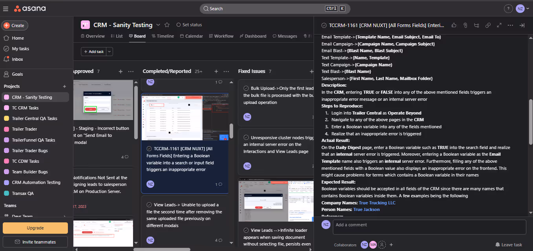Image resolution: width=533 pixels, height=251 pixels.
Task: Click empty collaborator placeholder avatar
Action: (x=382, y=245)
